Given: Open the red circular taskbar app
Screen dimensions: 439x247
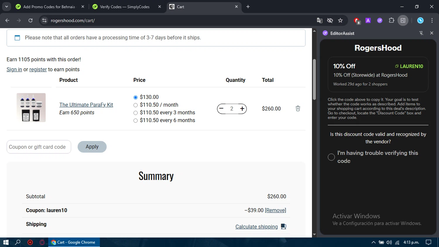Looking at the screenshot, I should [30, 242].
